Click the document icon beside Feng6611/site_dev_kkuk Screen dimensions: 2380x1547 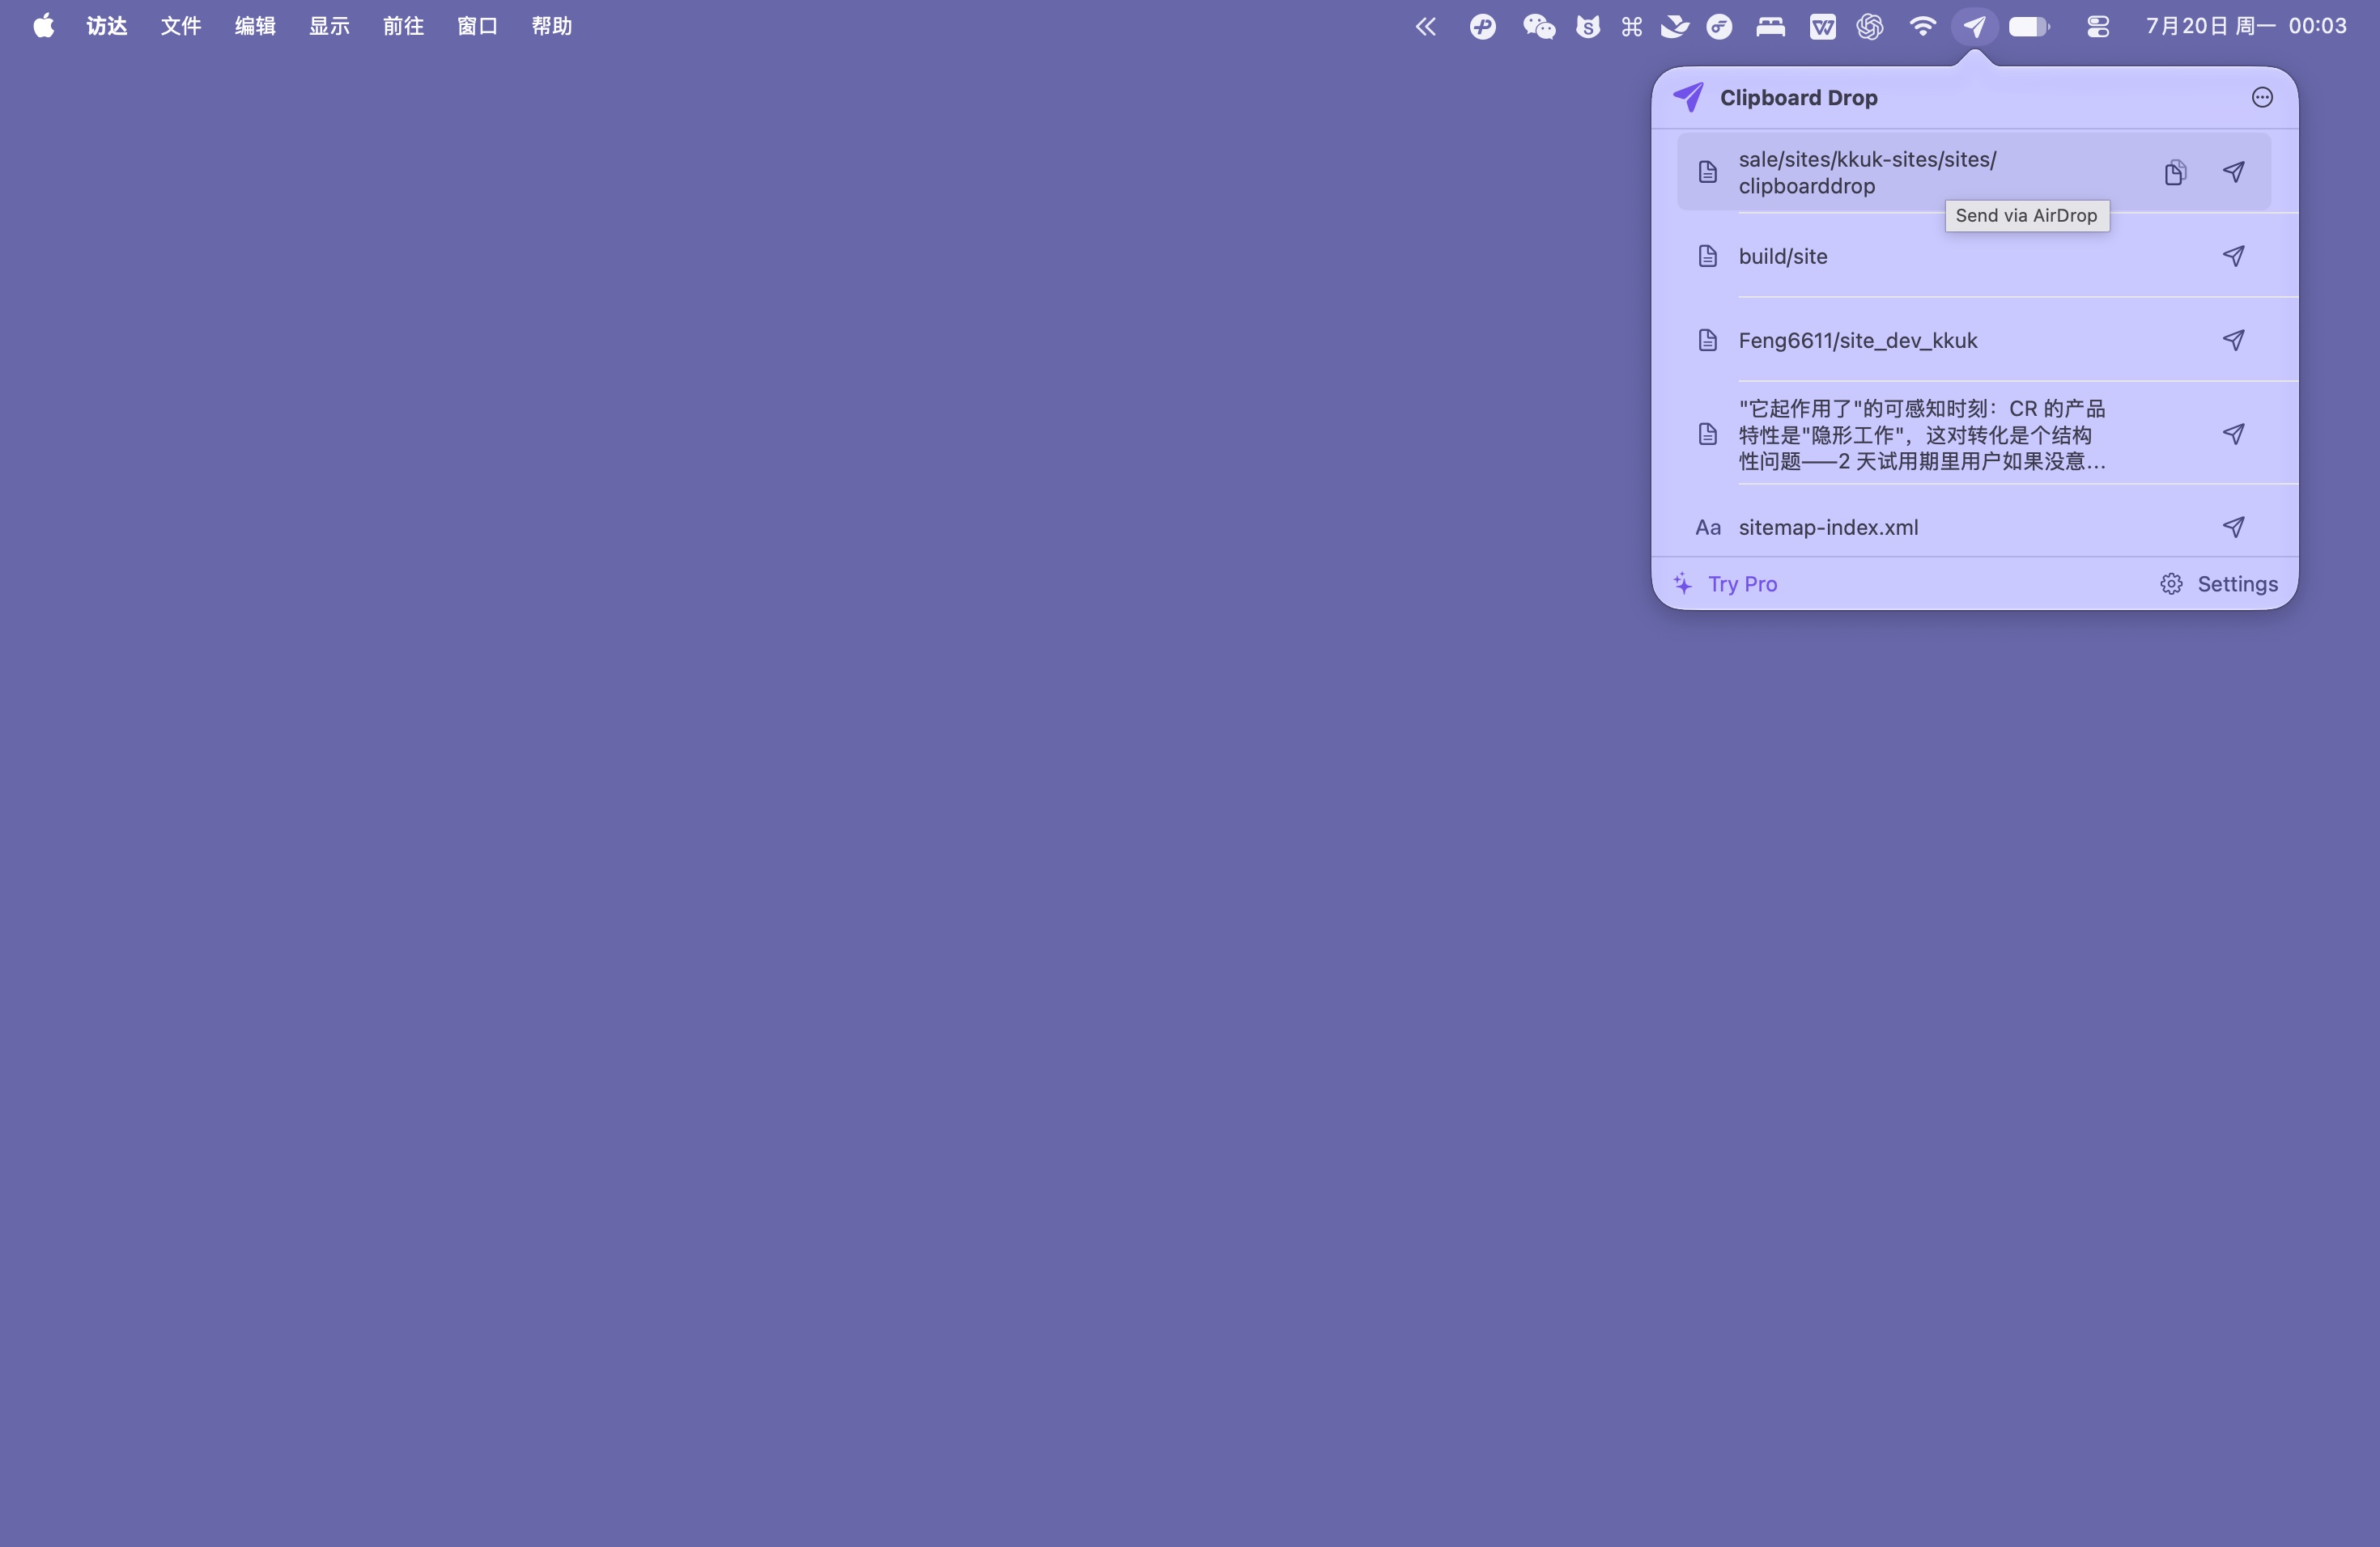click(x=1708, y=340)
